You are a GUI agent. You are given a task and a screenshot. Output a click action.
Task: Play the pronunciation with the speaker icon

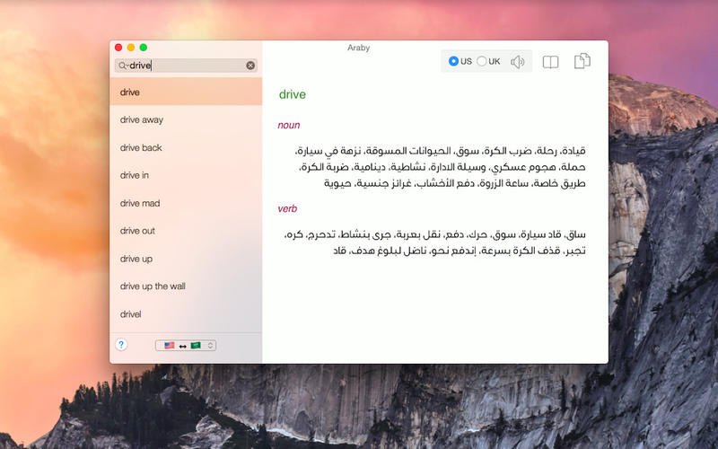[517, 62]
